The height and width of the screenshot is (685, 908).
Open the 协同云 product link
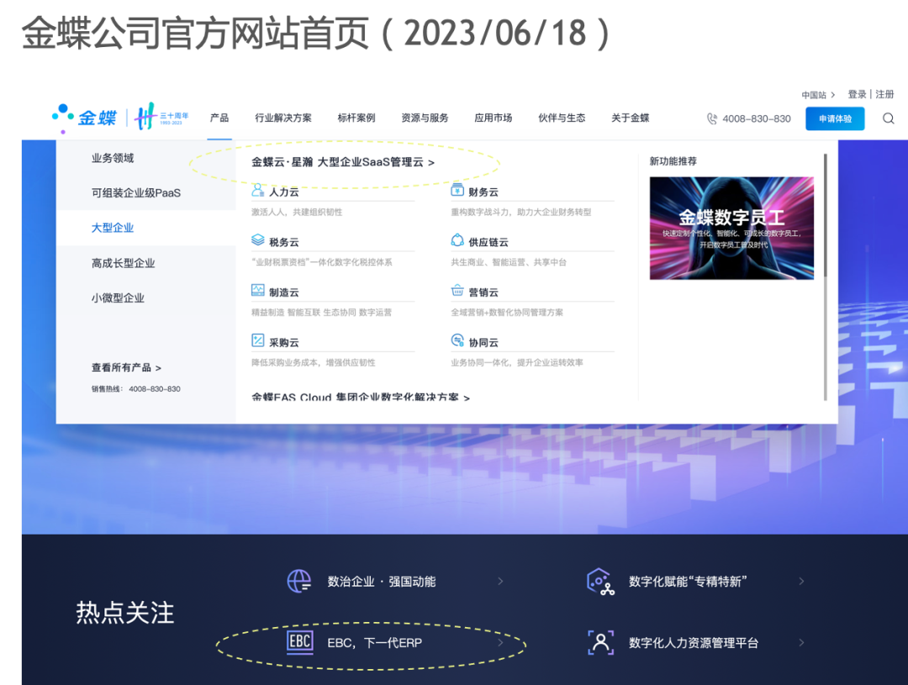[483, 342]
